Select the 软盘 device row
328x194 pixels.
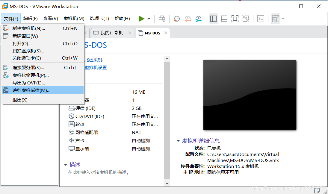(114, 124)
